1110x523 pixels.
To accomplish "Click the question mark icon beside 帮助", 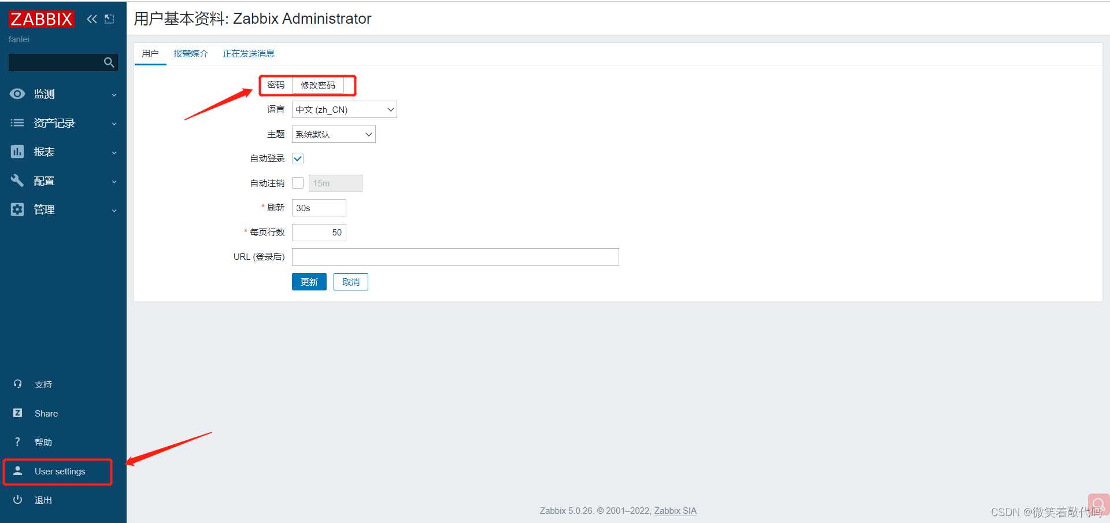I will coord(17,442).
